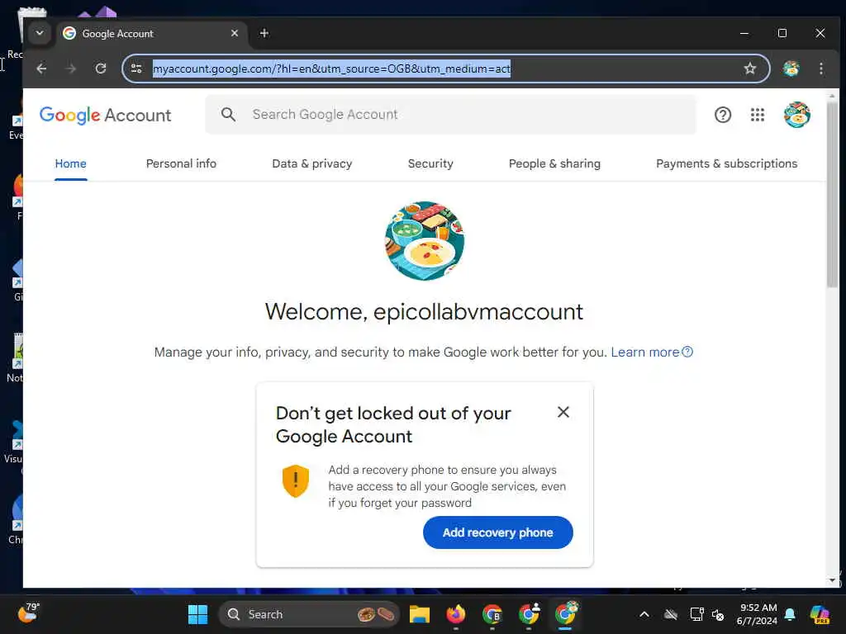
Task: Open clock showing 9:52 AM
Action: pos(757,614)
